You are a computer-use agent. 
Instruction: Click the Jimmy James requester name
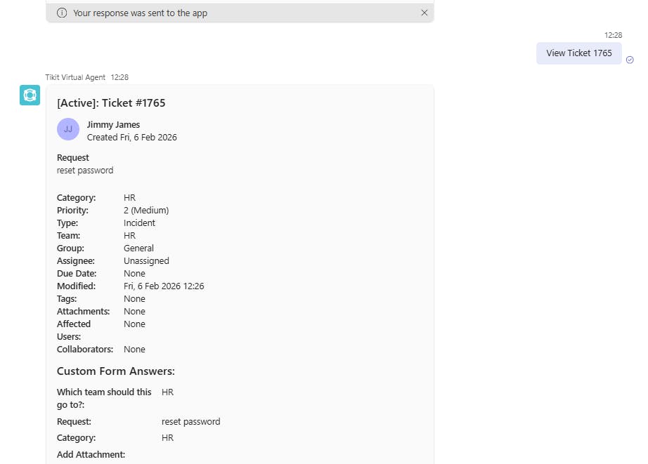tap(113, 125)
